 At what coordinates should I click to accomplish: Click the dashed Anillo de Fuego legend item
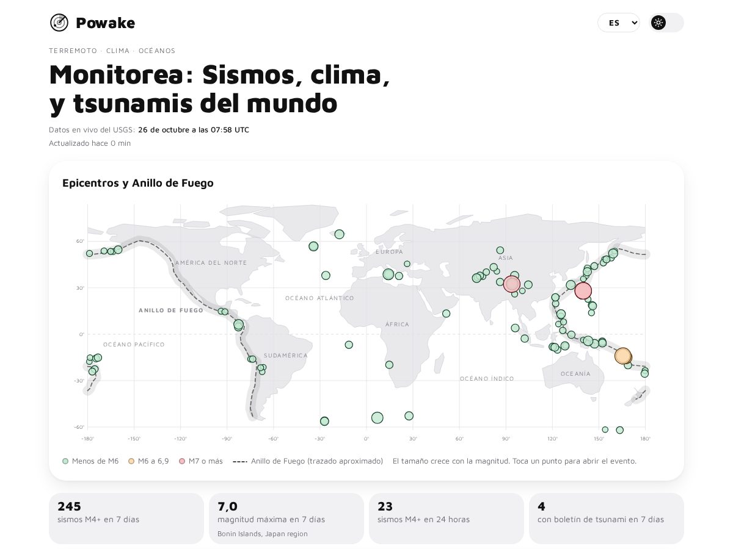(x=308, y=461)
